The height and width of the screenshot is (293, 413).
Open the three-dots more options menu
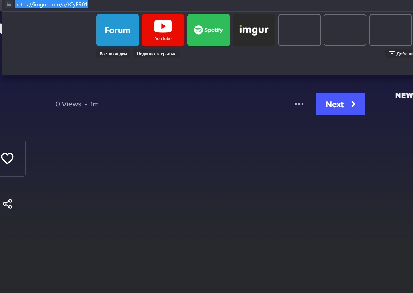(x=299, y=104)
